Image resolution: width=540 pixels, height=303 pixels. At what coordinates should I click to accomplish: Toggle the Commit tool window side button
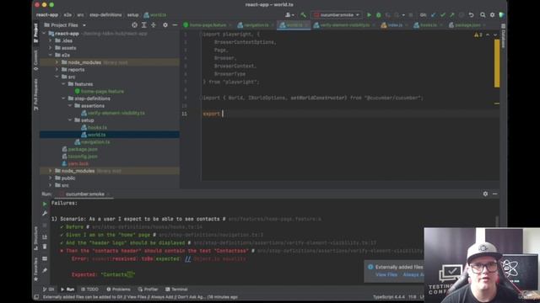pyautogui.click(x=35, y=61)
